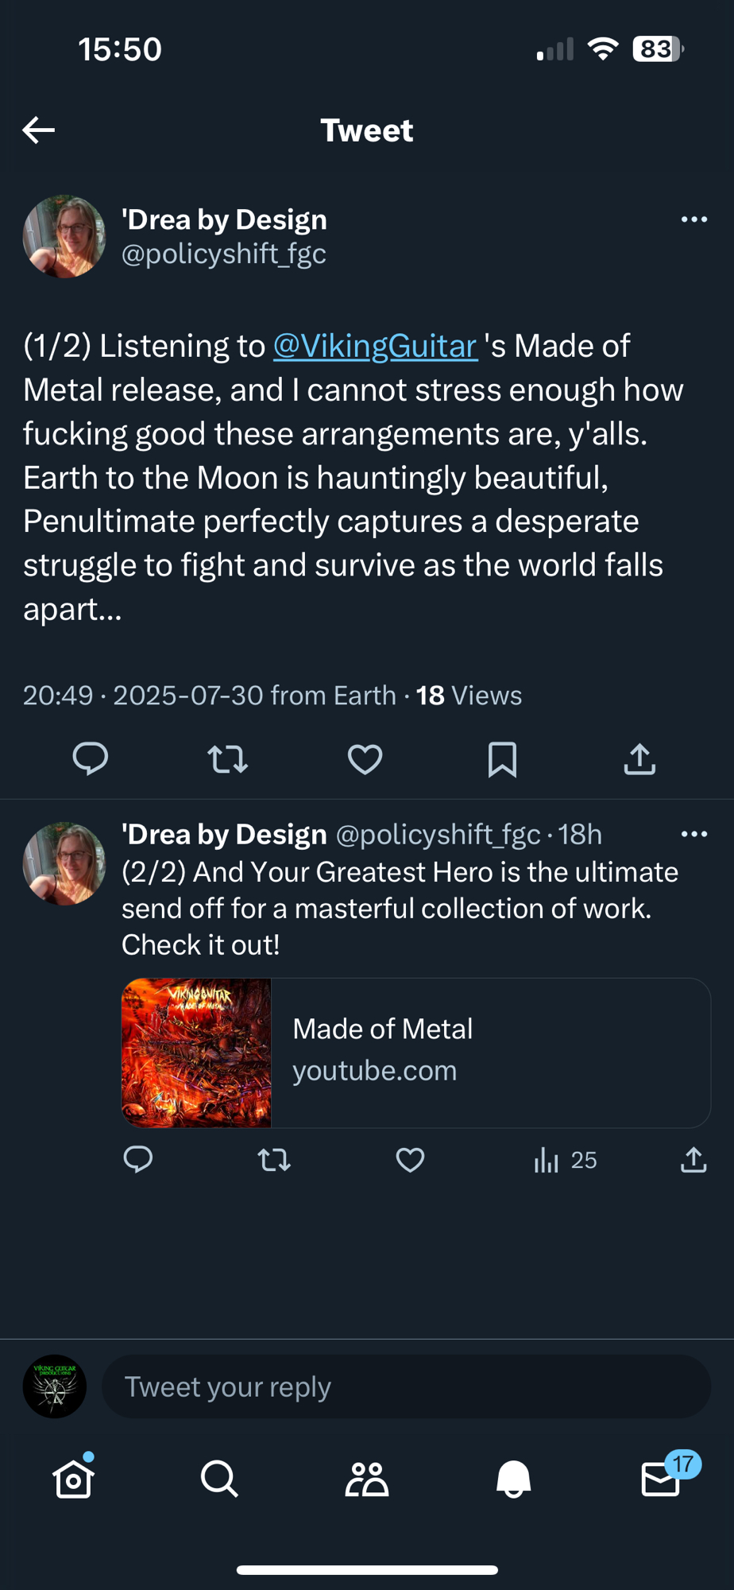Like the main tweet

(x=365, y=759)
